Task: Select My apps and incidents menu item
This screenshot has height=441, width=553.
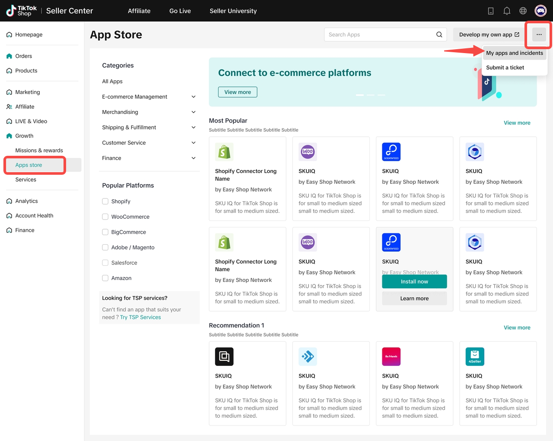Action: point(514,53)
